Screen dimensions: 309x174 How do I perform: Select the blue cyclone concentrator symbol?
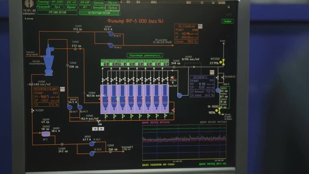(49, 60)
